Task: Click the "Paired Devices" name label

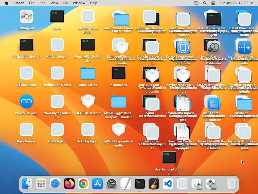Action: (26, 113)
